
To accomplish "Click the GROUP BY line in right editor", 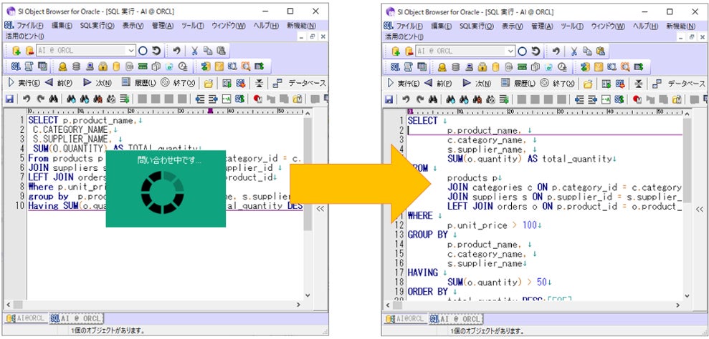I will coord(427,235).
